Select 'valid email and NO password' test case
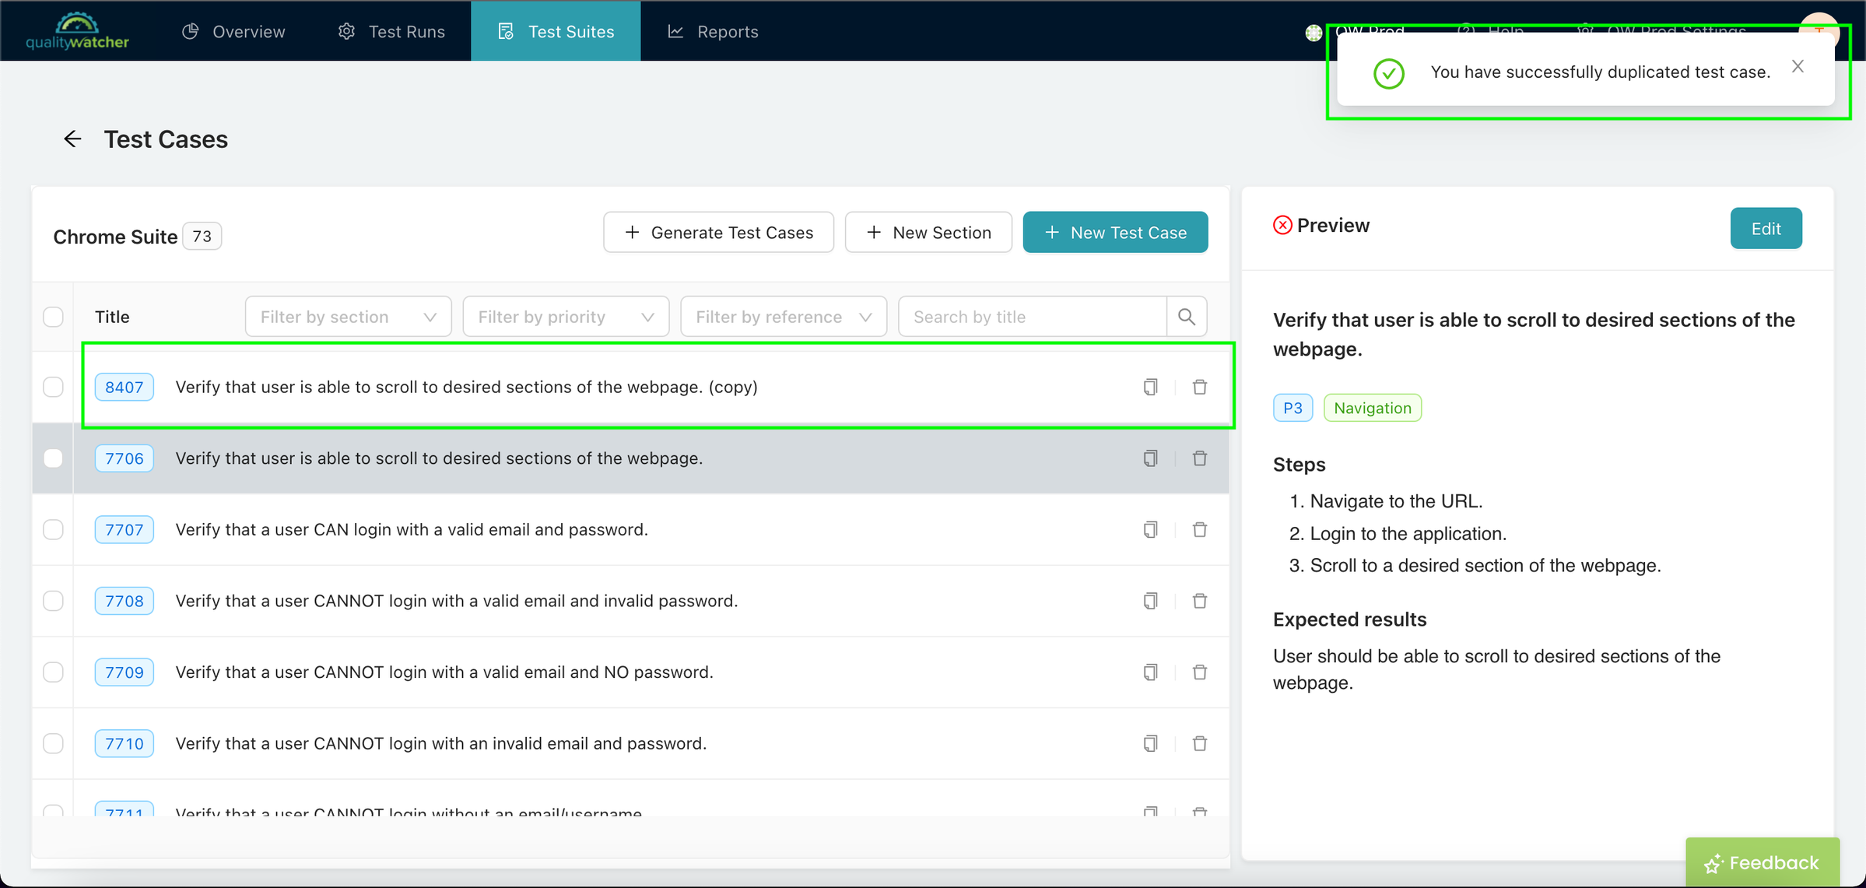 tap(444, 672)
